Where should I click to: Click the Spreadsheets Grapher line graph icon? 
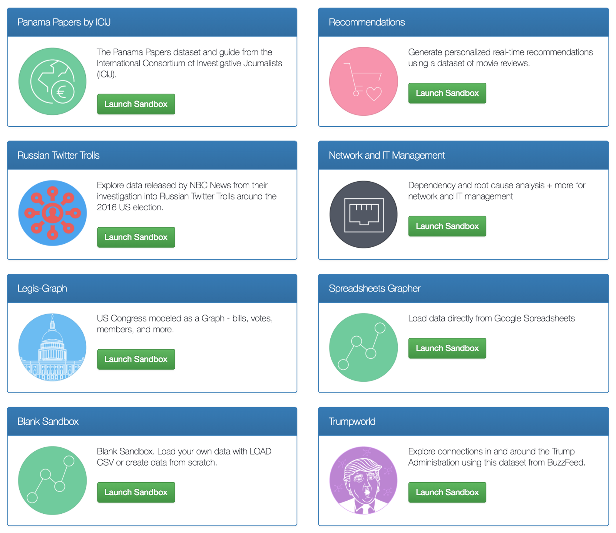pyautogui.click(x=363, y=347)
